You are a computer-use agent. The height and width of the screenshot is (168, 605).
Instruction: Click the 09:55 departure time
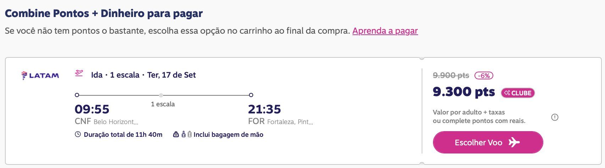point(92,109)
